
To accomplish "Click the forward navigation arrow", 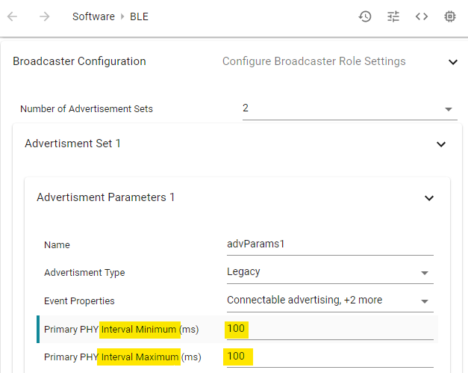I will point(44,16).
